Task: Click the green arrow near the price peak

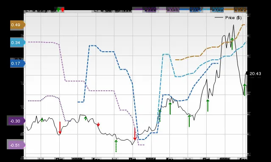Action: pyautogui.click(x=232, y=44)
